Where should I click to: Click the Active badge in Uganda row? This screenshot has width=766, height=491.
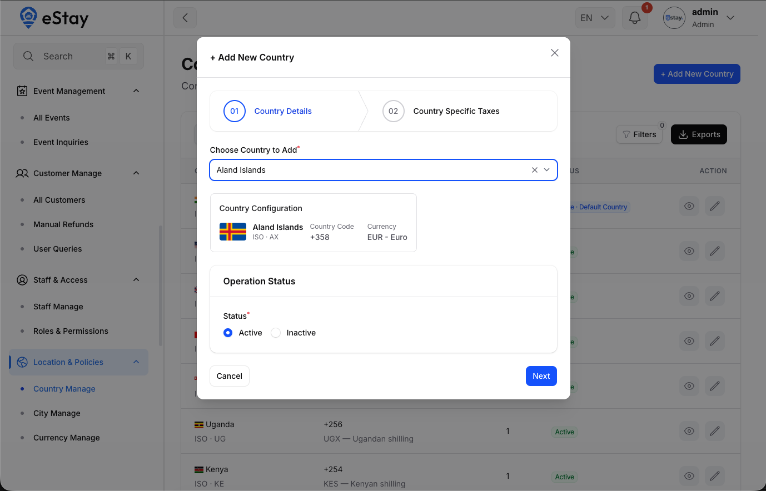pos(565,432)
